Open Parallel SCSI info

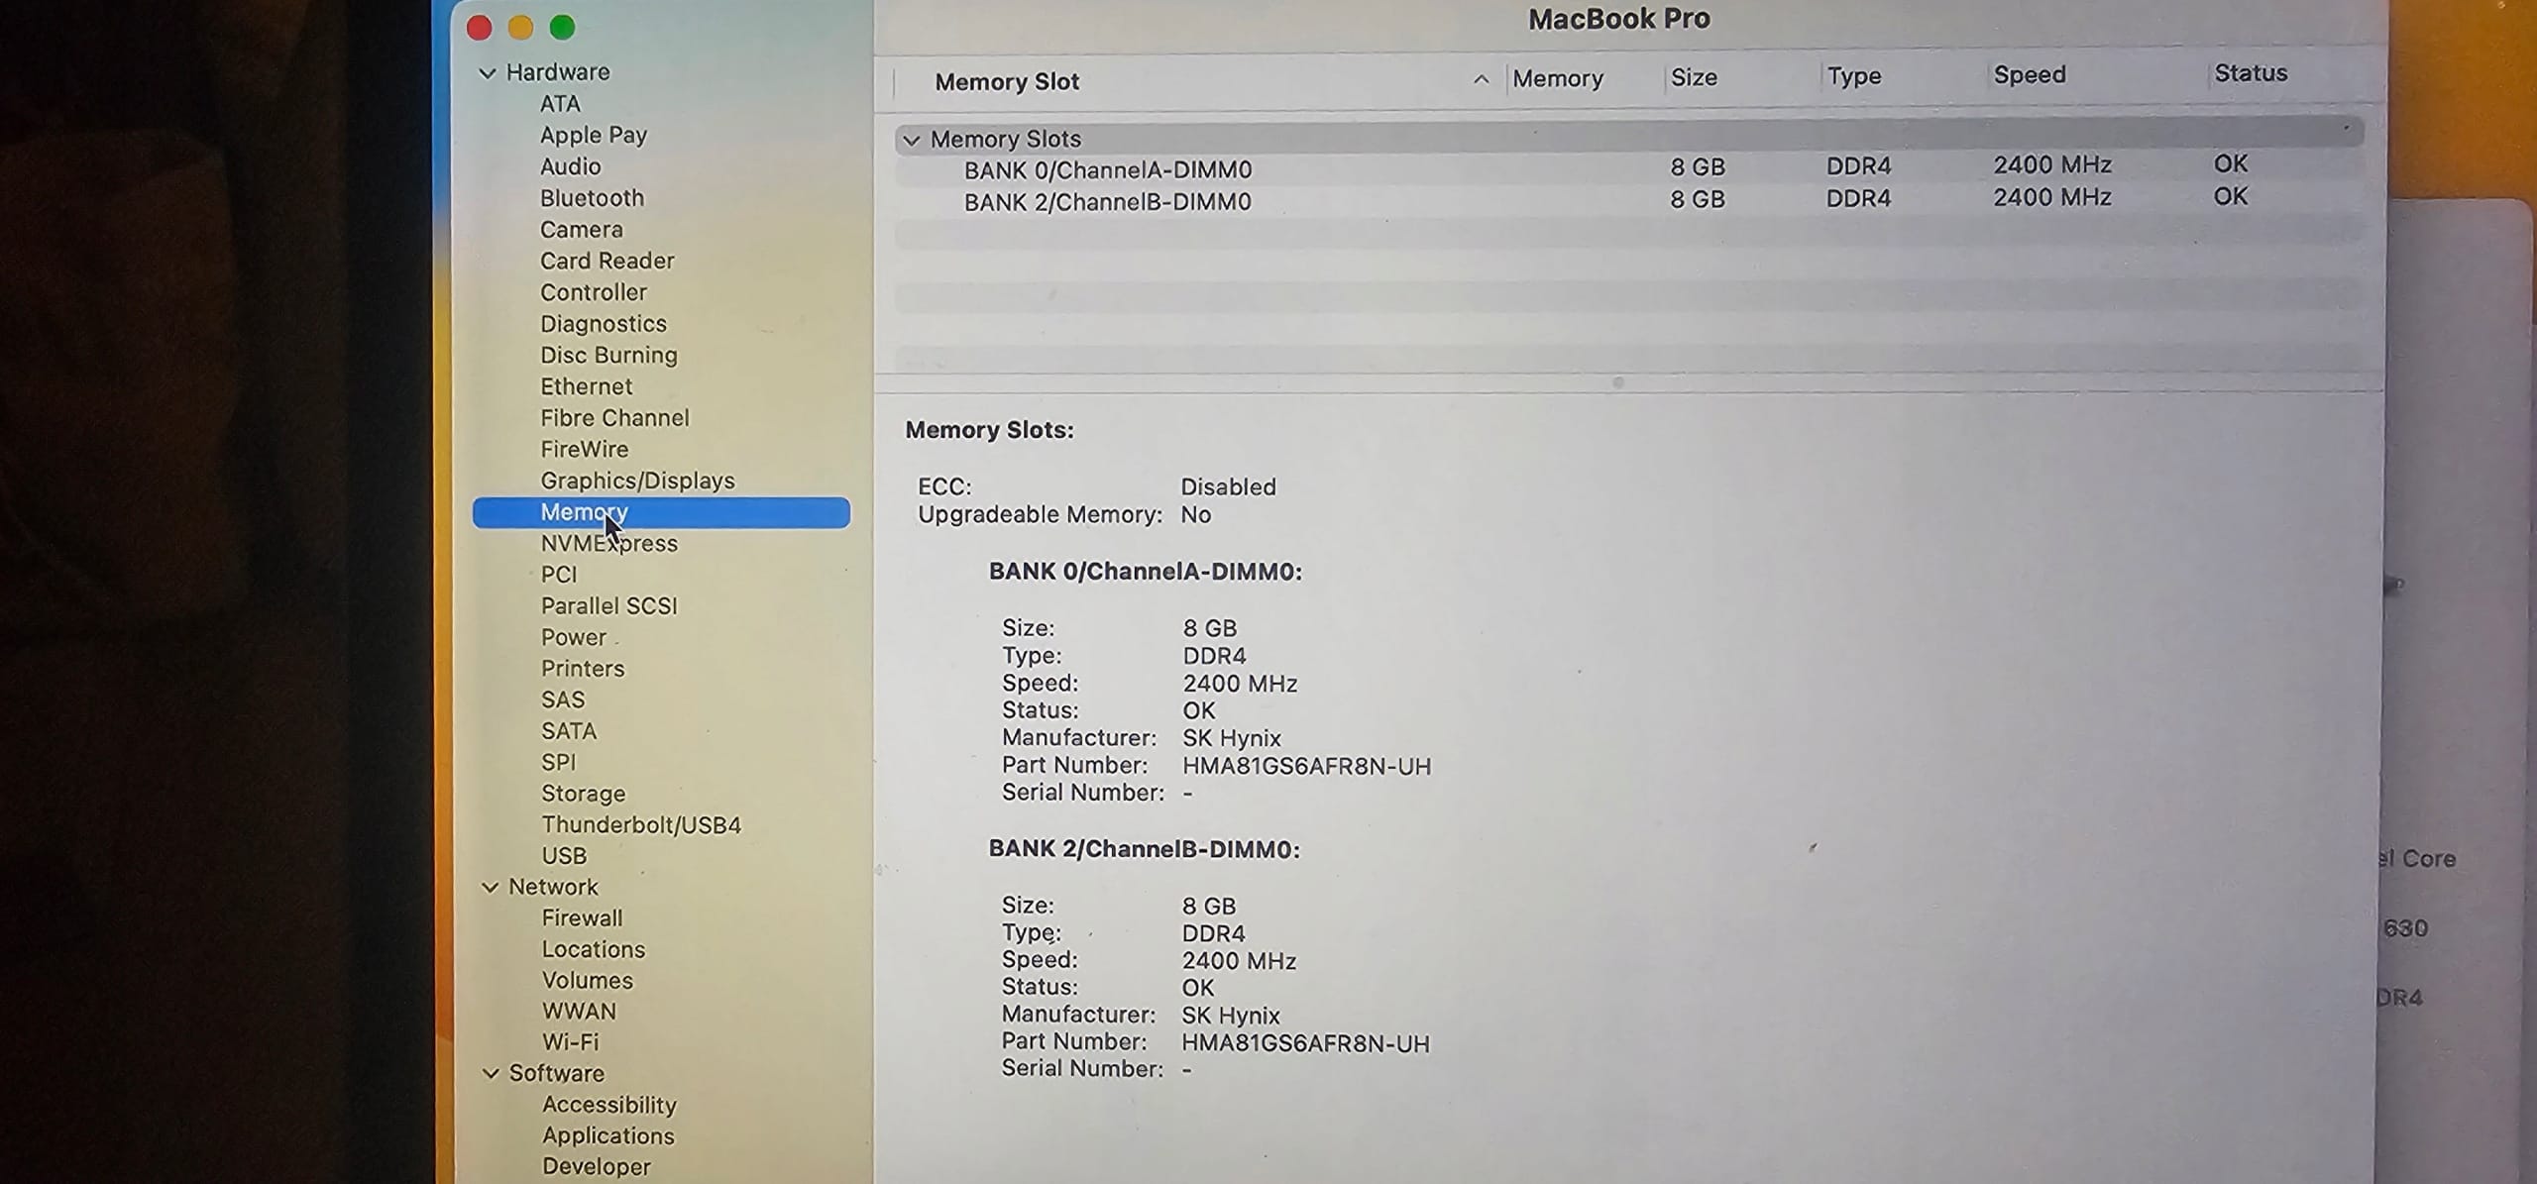coord(608,606)
